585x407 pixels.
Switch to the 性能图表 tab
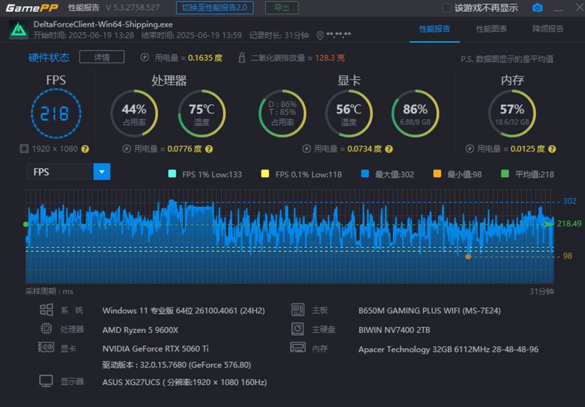pos(491,29)
